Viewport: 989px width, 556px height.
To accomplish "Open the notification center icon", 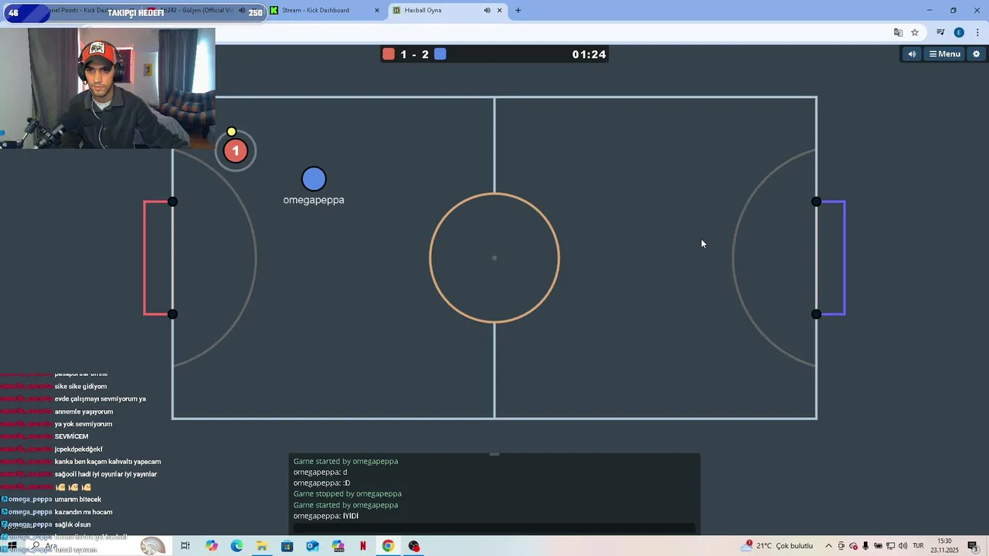I will click(x=972, y=546).
